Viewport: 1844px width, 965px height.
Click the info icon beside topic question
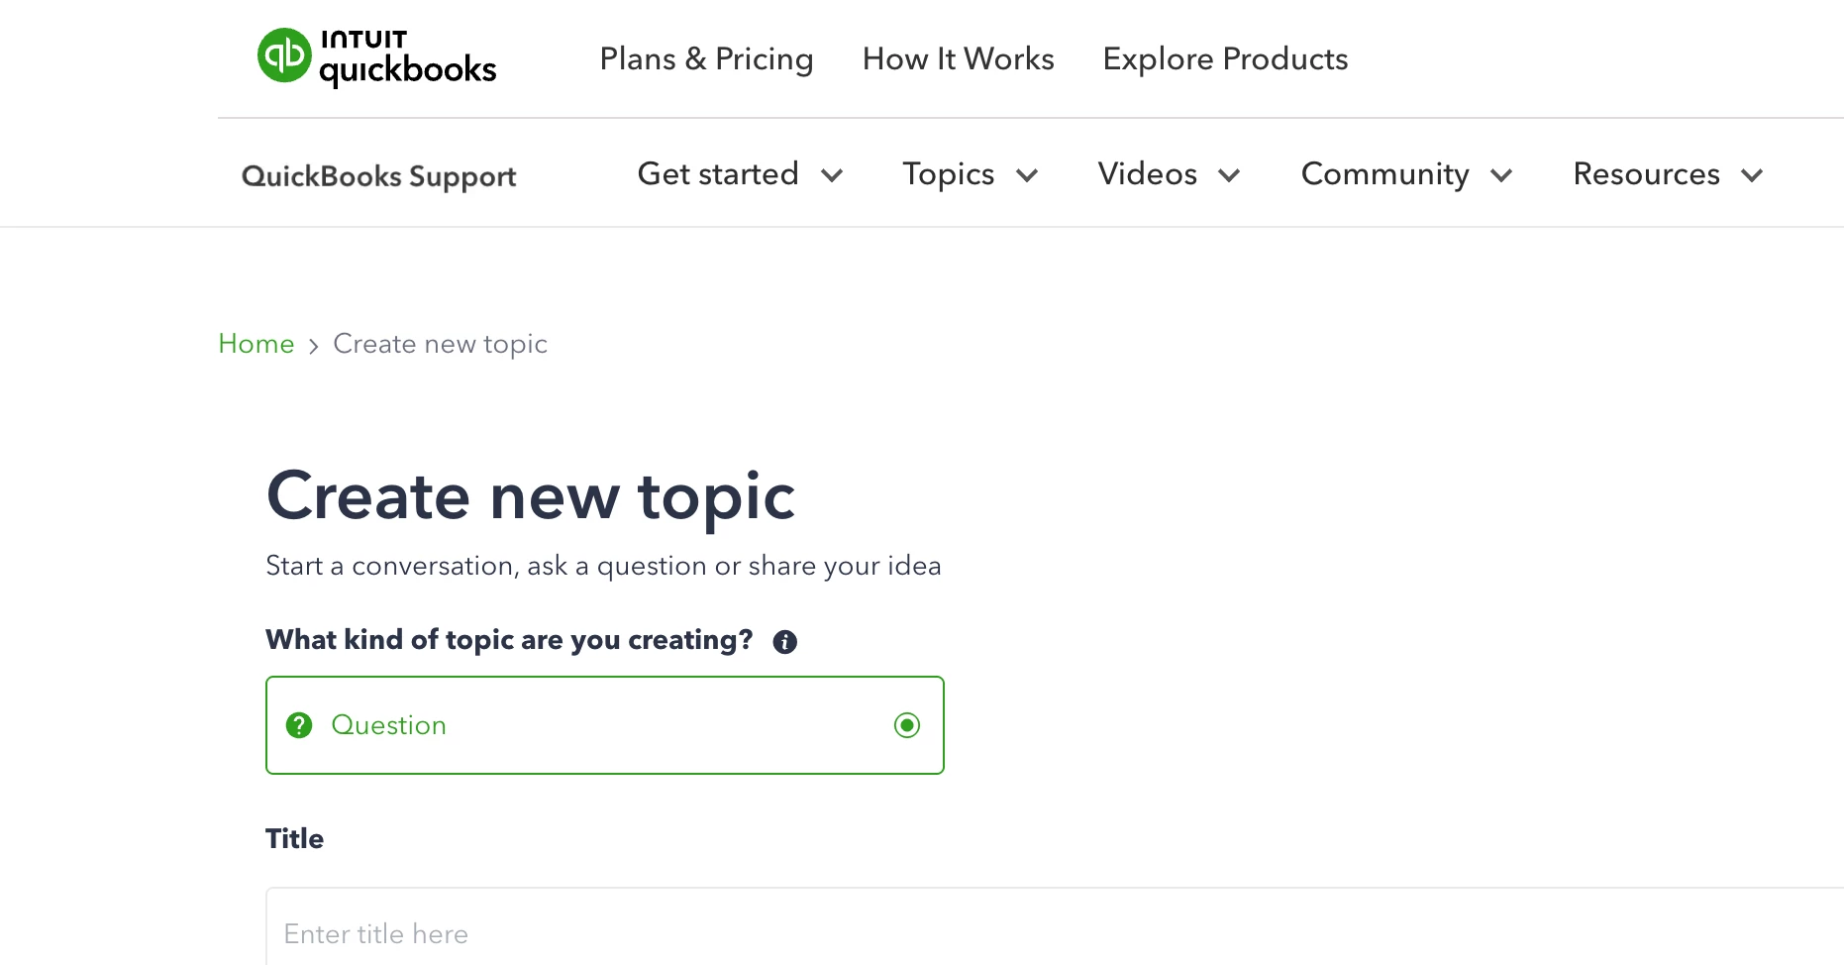785,642
